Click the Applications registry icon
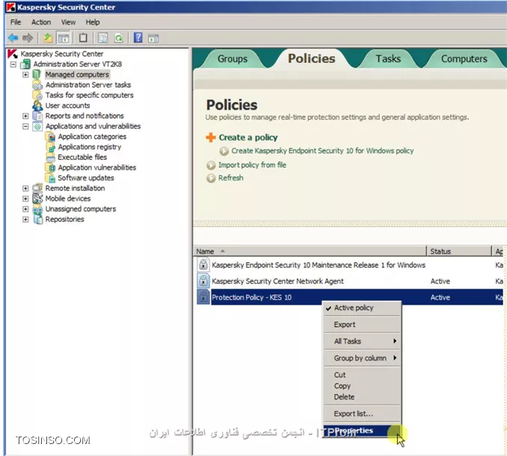The height and width of the screenshot is (456, 507). pos(51,147)
